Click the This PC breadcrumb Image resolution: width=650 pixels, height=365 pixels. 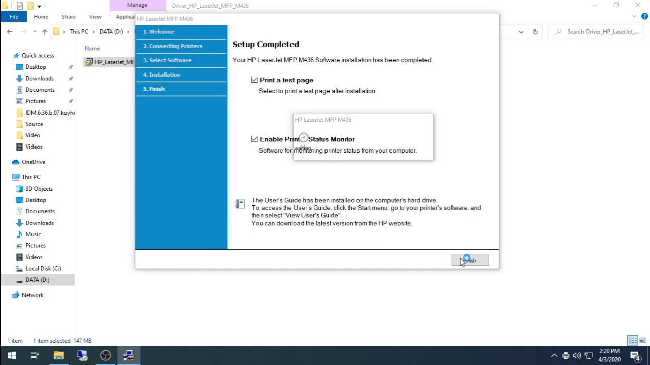[79, 32]
